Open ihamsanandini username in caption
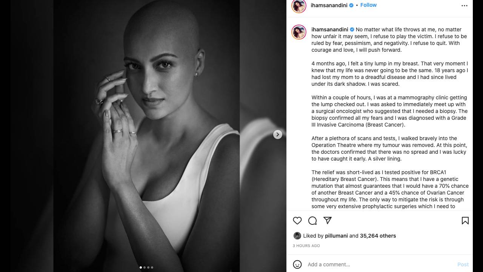Viewport: 483px width, 272px height. [330, 29]
